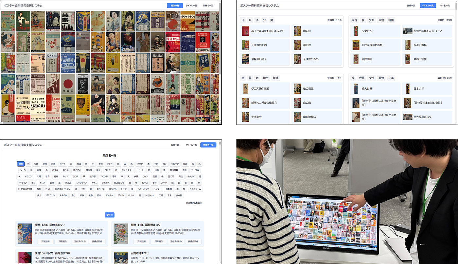Click the image grid's horizontal scrollbar

pos(62,123)
